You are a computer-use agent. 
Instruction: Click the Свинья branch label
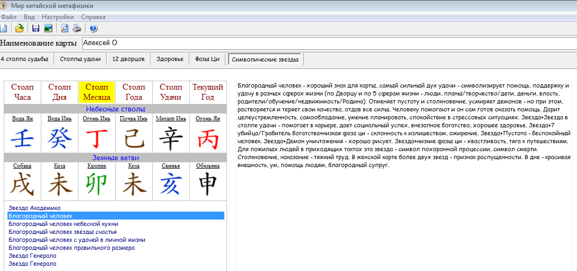(171, 166)
